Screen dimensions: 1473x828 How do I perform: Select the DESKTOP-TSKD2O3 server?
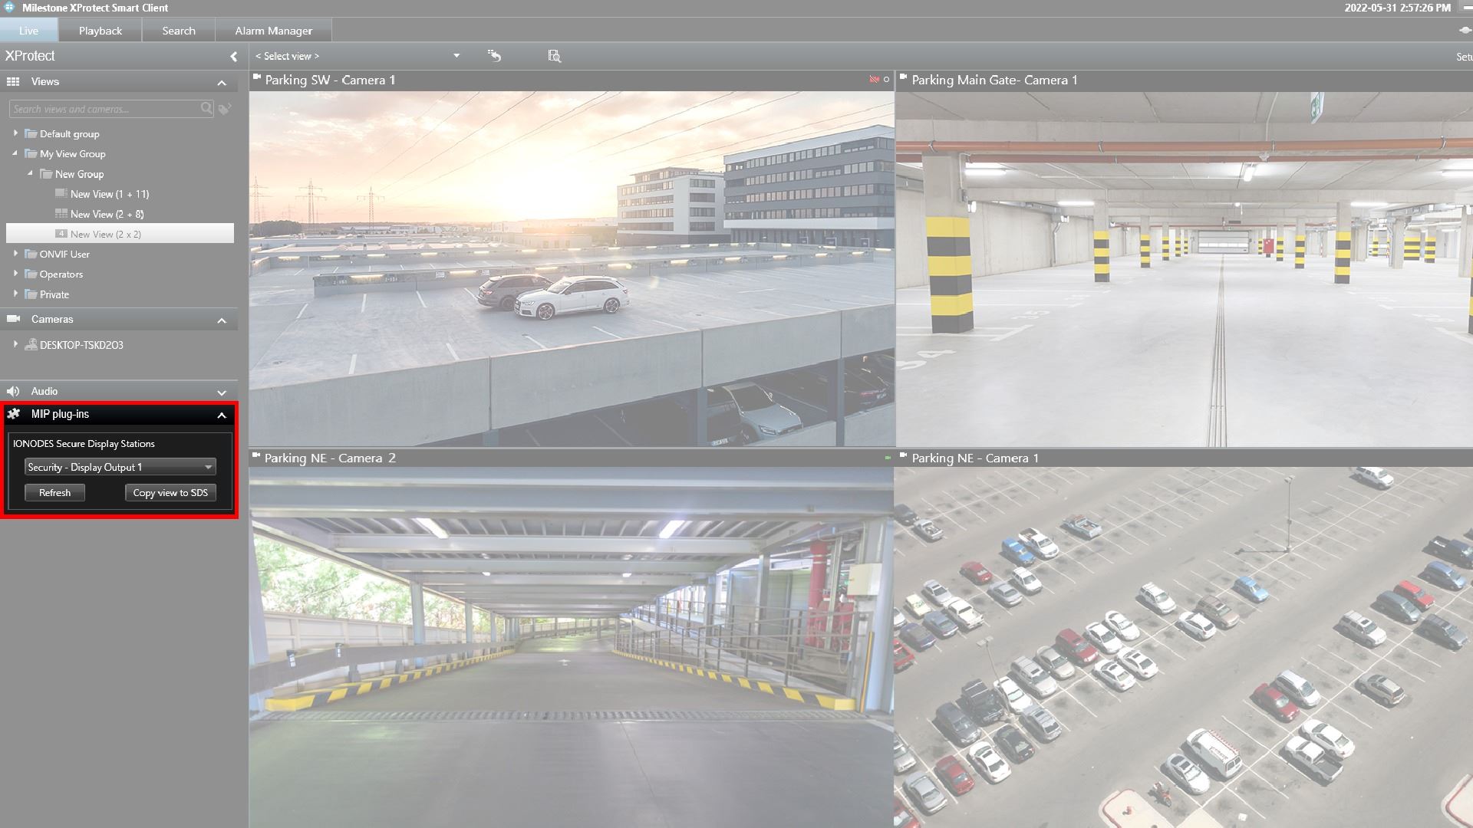(74, 345)
